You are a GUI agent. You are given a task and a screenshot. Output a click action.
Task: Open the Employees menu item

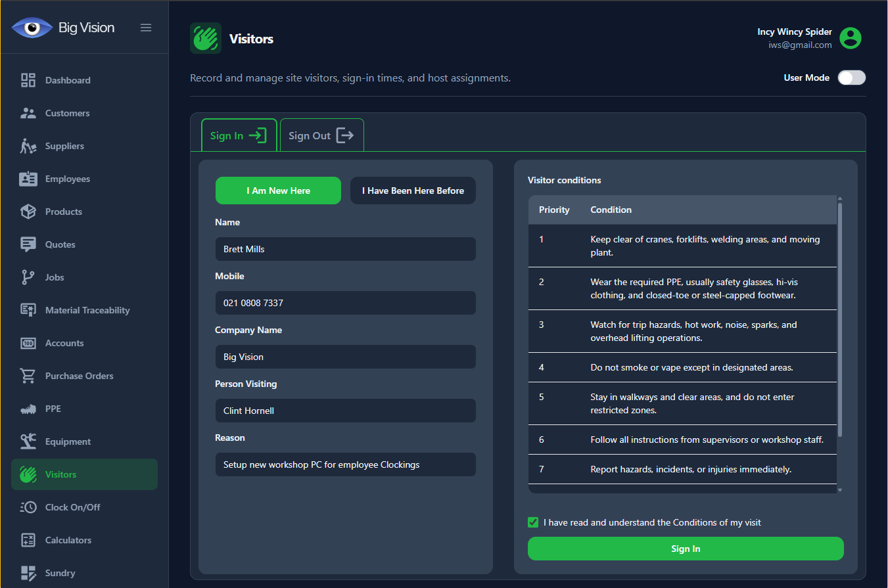tap(67, 179)
